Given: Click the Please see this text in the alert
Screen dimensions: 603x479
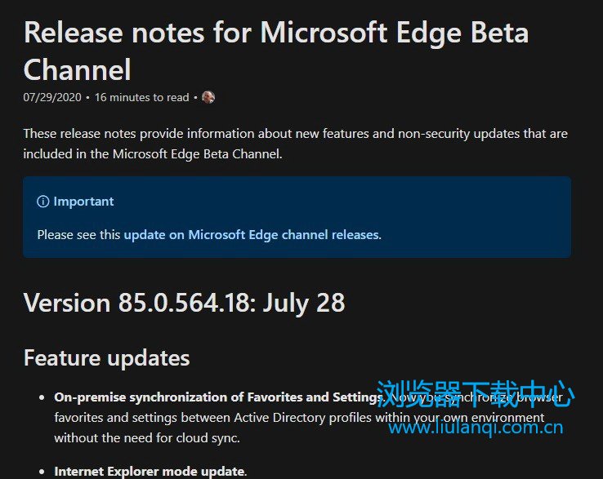Looking at the screenshot, I should (x=78, y=235).
